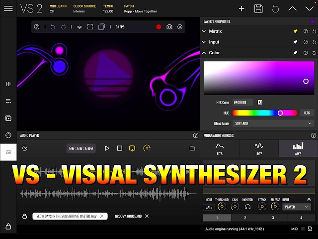Open the color palette sidebar icon
The image size is (318, 239).
[x=8, y=135]
